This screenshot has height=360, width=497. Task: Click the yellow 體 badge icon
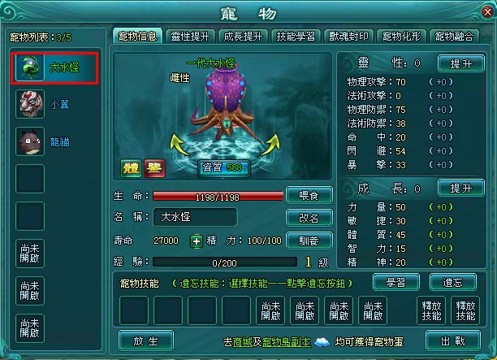[x=131, y=168]
